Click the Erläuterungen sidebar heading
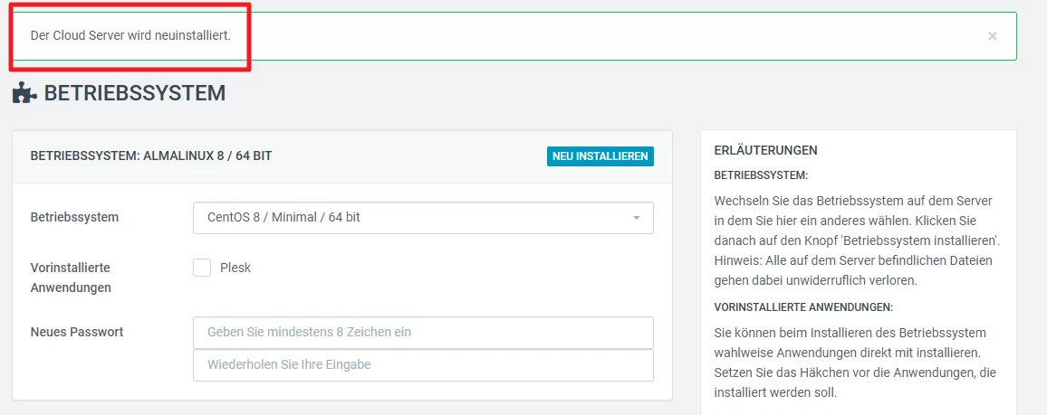Viewport: 1047px width, 415px height. coord(766,150)
